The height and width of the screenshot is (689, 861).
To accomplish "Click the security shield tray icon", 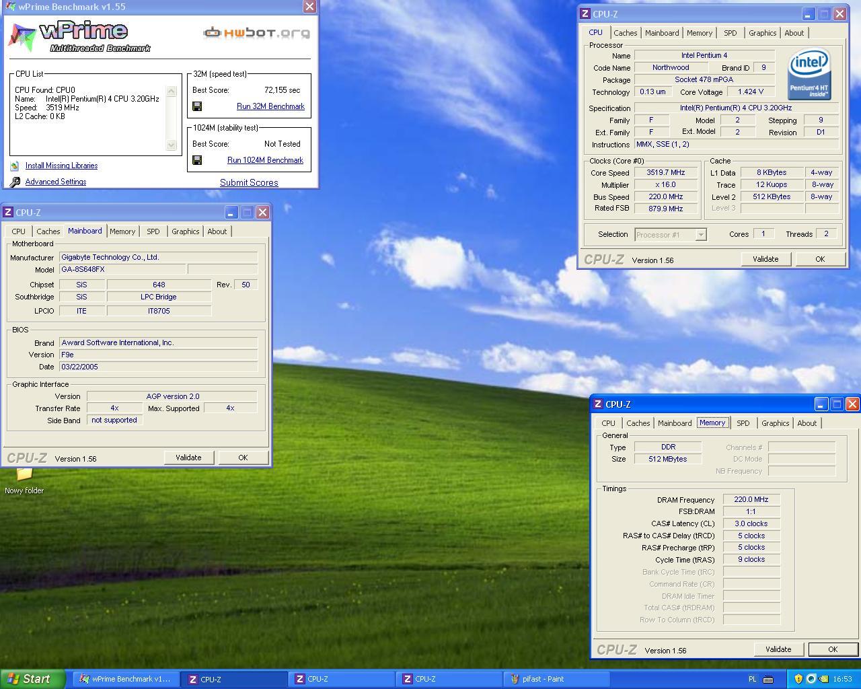I will (798, 679).
